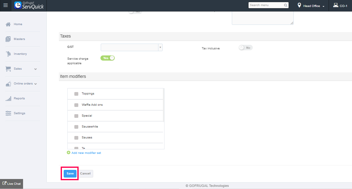
Task: Click the CO-1 label
Action: [344, 6]
